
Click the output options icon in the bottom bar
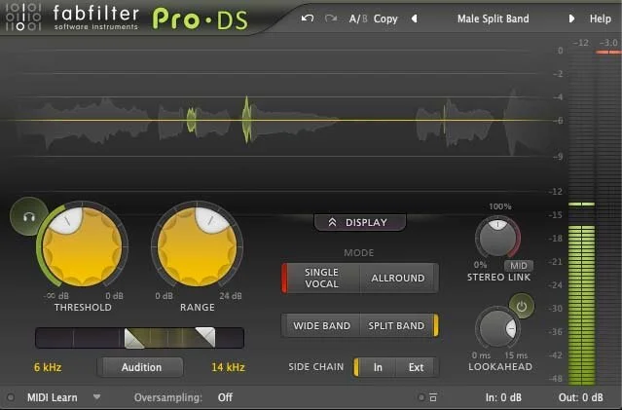[x=433, y=397]
